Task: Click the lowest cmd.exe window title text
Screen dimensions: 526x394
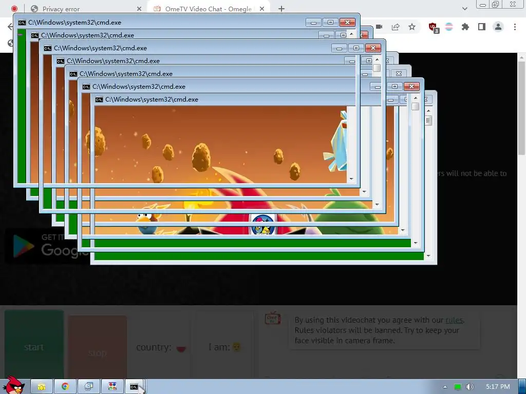Action: (x=152, y=100)
